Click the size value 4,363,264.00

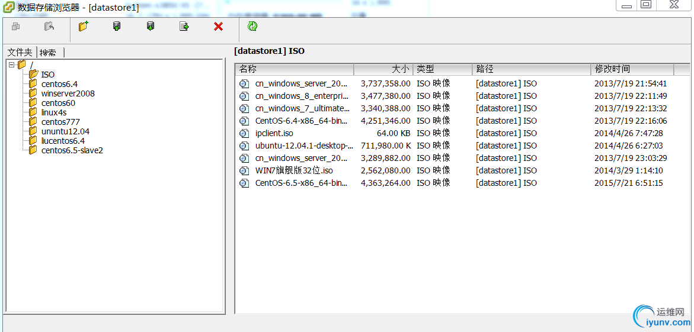tap(385, 183)
